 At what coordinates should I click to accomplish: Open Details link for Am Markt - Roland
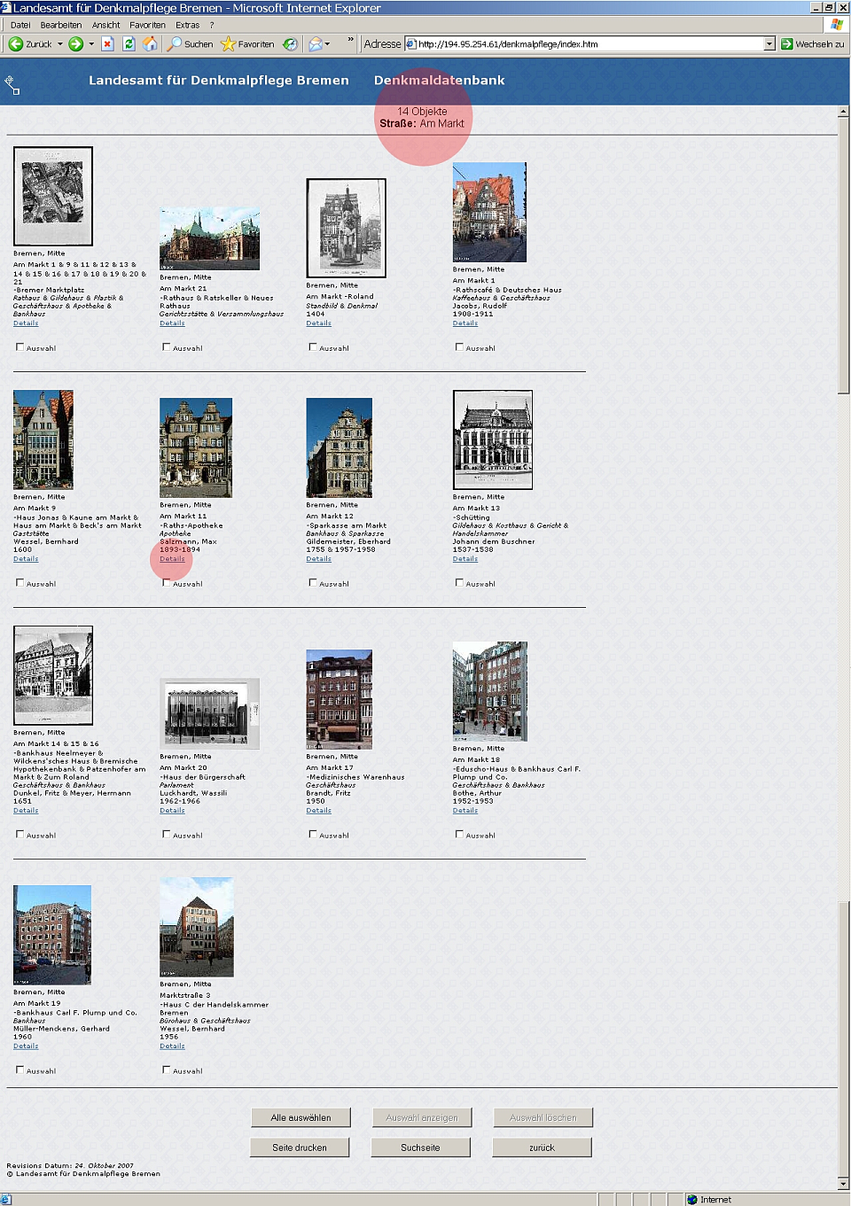tap(318, 323)
